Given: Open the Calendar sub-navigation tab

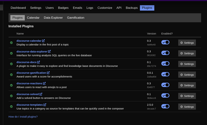Looking at the screenshot, I should [x=33, y=18].
